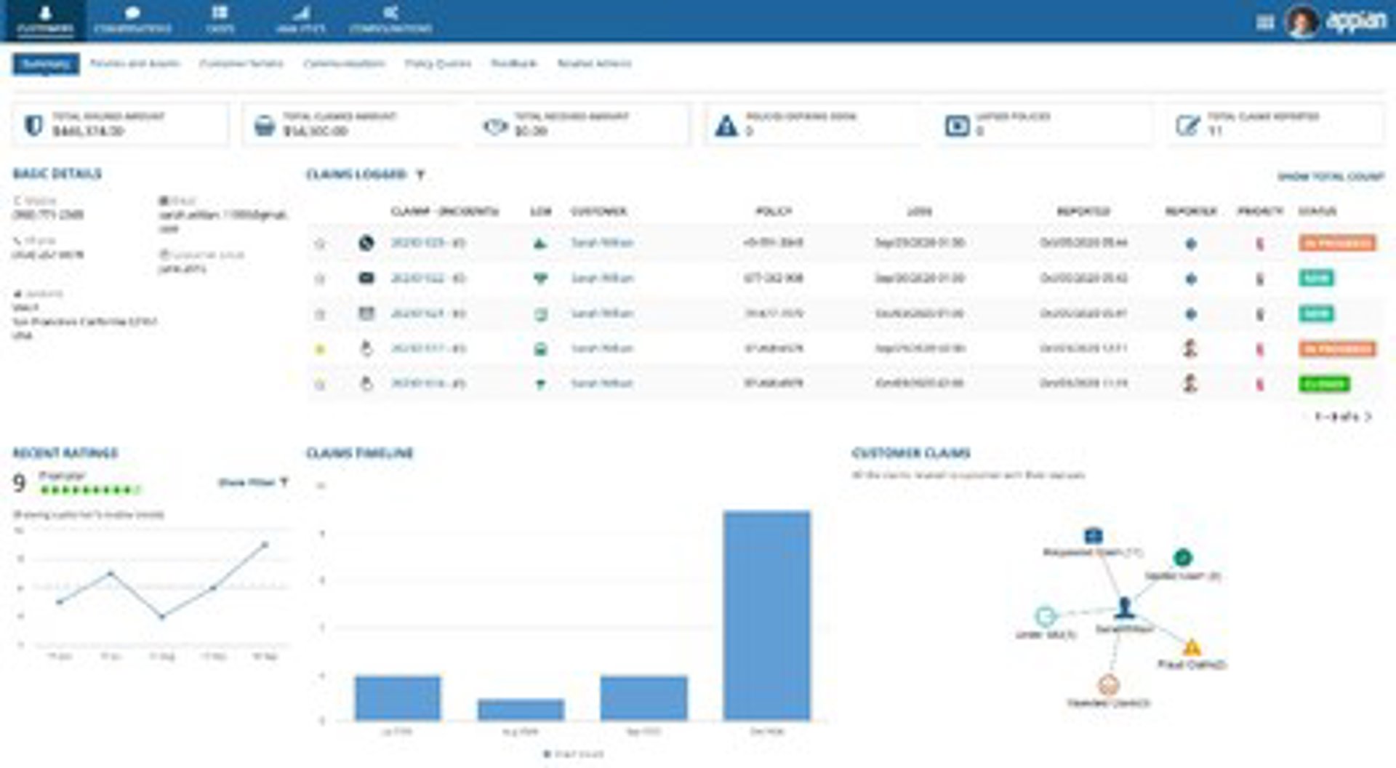
Task: Open the Customers section in top navigation
Action: click(x=45, y=20)
